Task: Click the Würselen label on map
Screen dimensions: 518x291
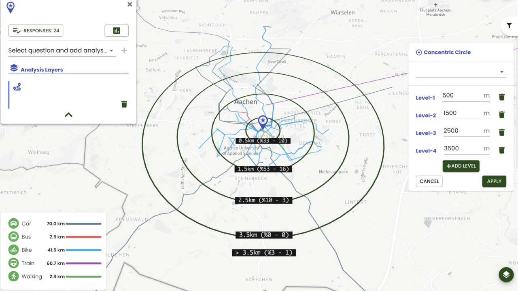Action: pos(342,13)
